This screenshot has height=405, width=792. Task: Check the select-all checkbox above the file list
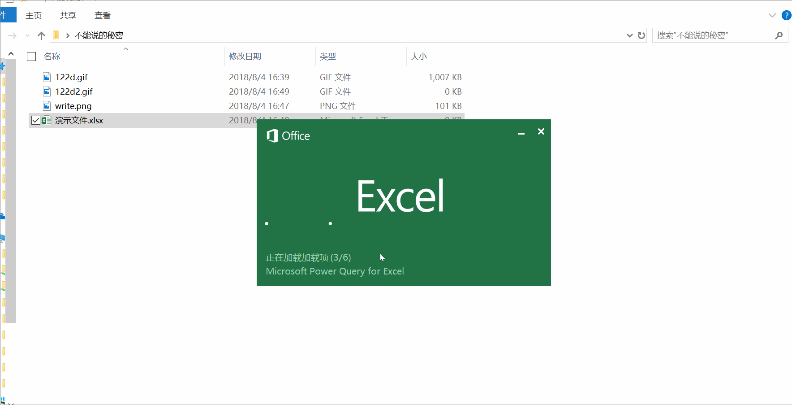[31, 56]
